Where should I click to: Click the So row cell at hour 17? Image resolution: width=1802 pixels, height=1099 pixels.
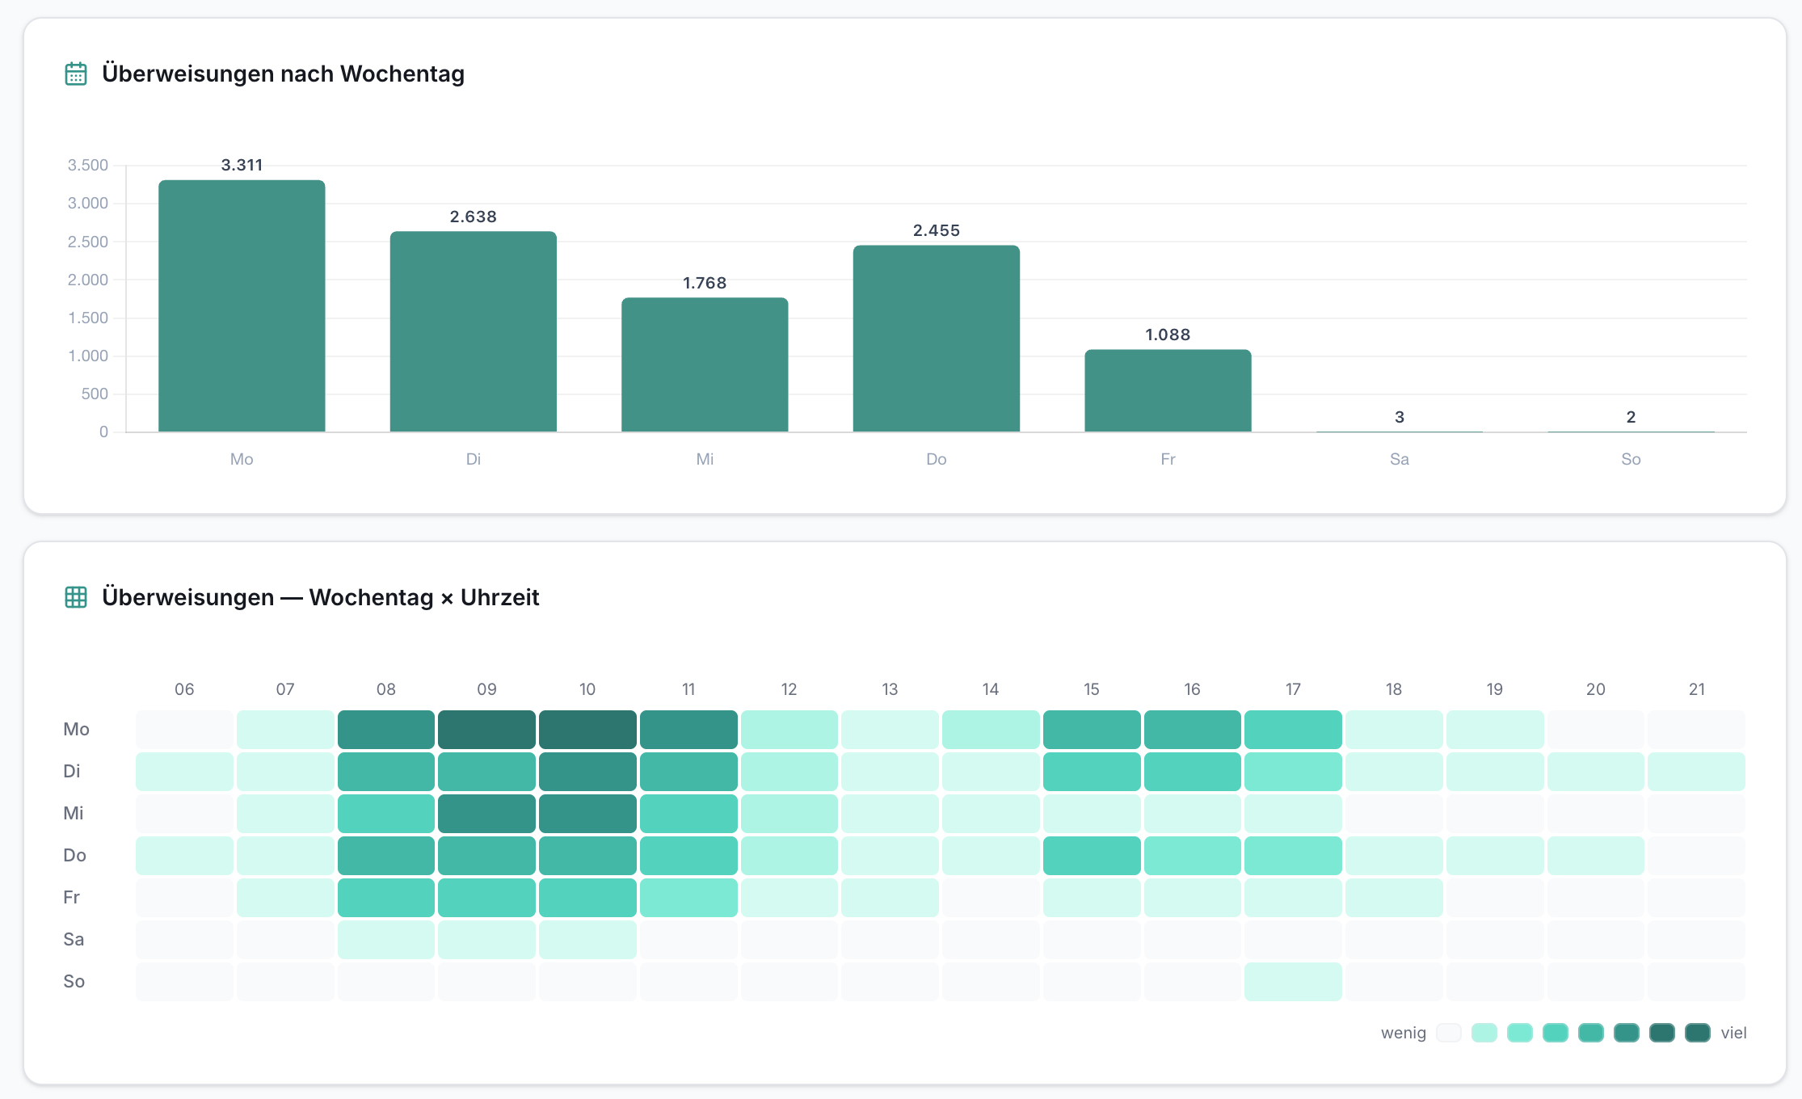pos(1293,982)
